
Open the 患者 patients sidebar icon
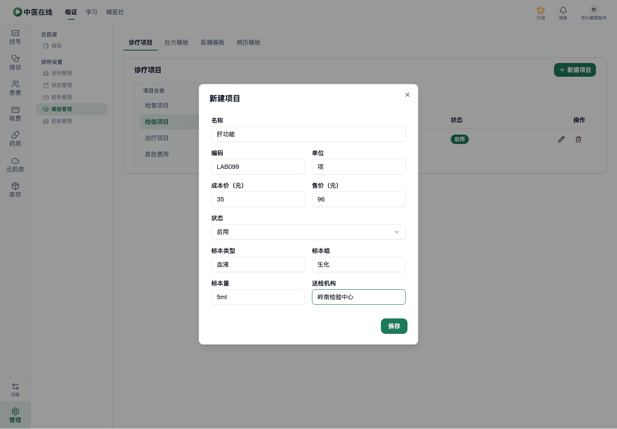[15, 88]
